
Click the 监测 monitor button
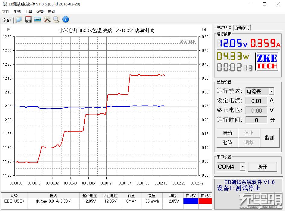pos(269,138)
